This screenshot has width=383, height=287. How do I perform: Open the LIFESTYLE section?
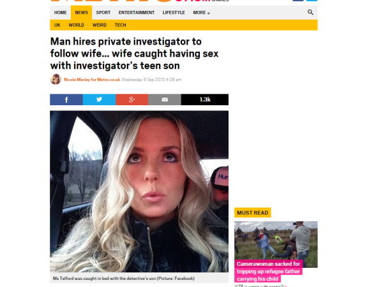[x=174, y=13]
